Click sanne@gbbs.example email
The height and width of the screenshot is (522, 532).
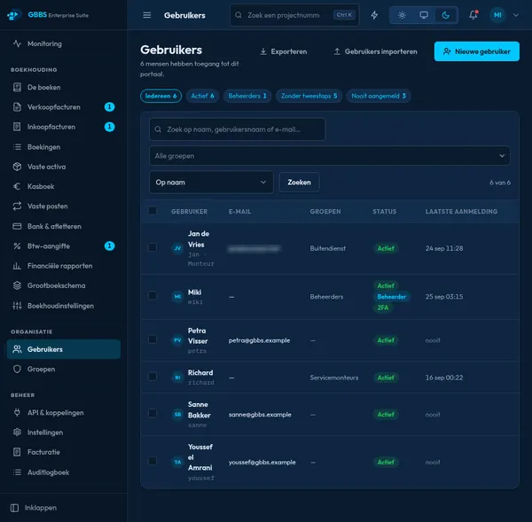[260, 415]
